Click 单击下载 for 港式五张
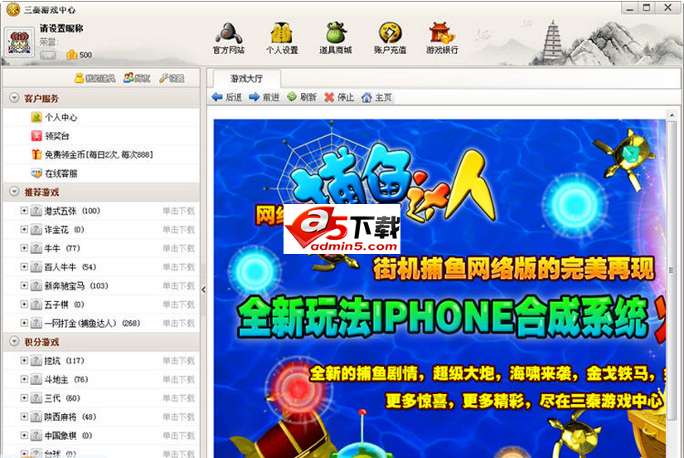Image resolution: width=684 pixels, height=458 pixels. click(178, 211)
